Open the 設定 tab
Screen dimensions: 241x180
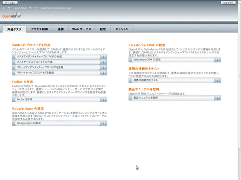pos(103,29)
